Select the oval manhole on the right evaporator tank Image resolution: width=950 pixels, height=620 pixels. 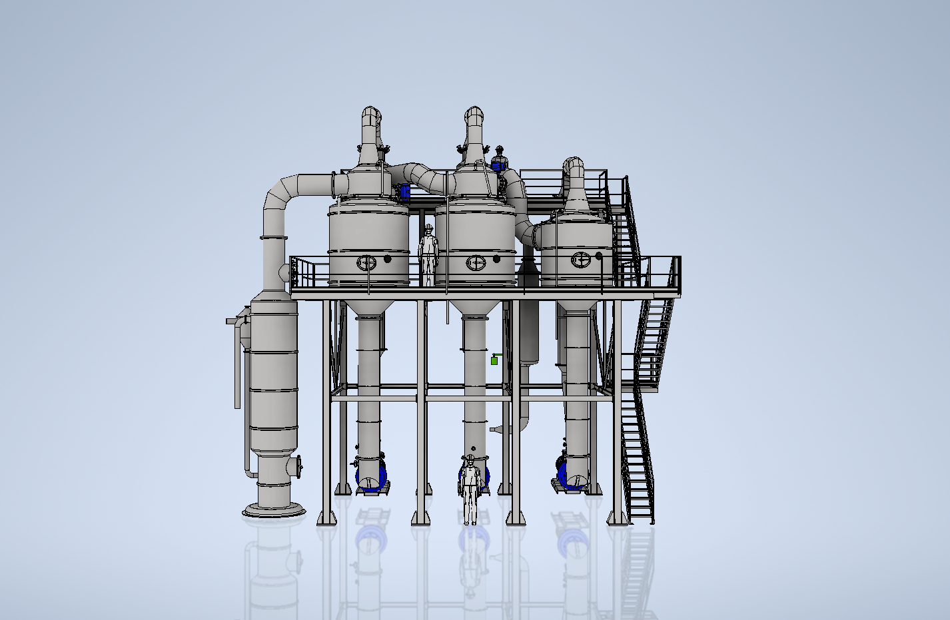pos(580,260)
